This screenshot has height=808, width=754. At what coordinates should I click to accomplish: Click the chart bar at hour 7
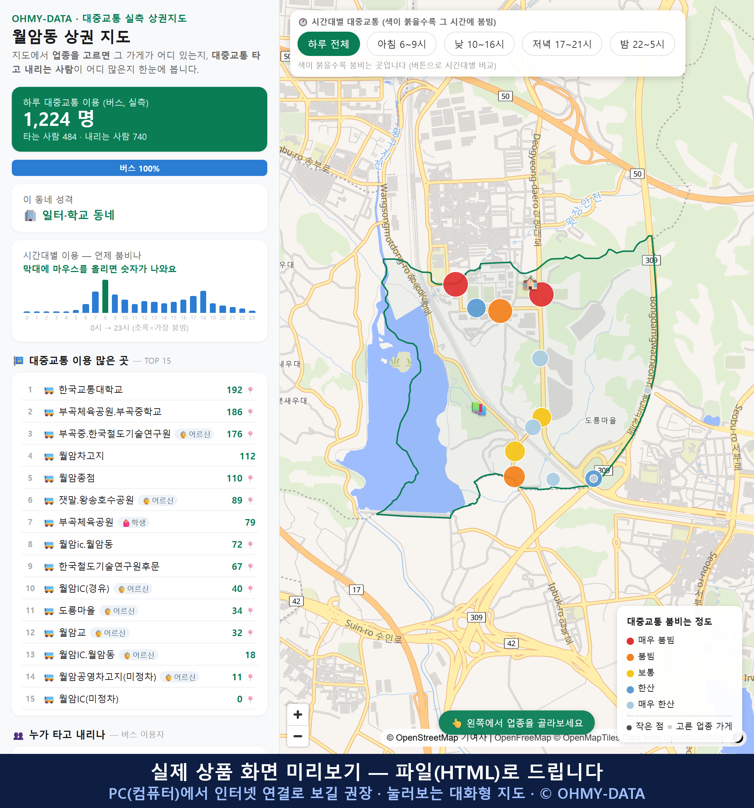pyautogui.click(x=95, y=302)
